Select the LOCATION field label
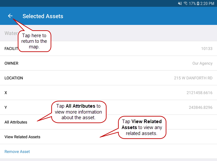 pyautogui.click(x=14, y=78)
